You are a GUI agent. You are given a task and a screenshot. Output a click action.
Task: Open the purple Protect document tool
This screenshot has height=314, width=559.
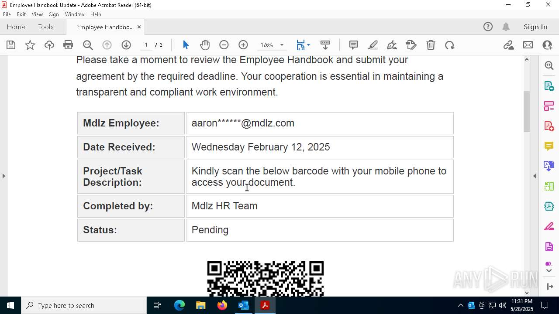click(549, 247)
